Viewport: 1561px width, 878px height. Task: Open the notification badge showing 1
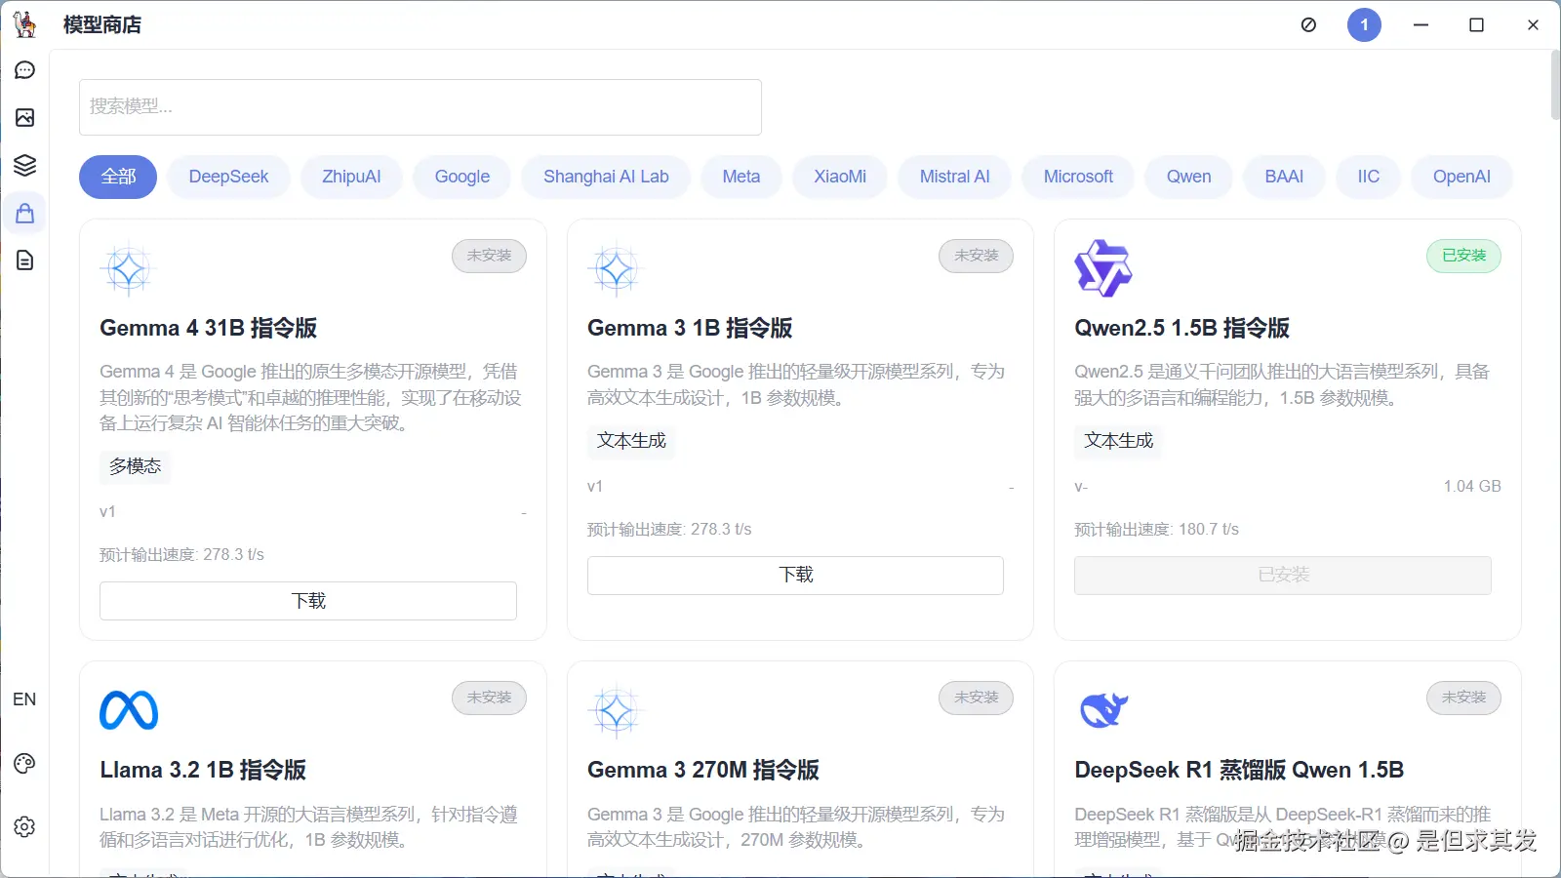coord(1364,24)
